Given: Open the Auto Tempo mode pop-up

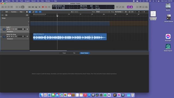Looking at the screenshot, I should pos(83,8).
